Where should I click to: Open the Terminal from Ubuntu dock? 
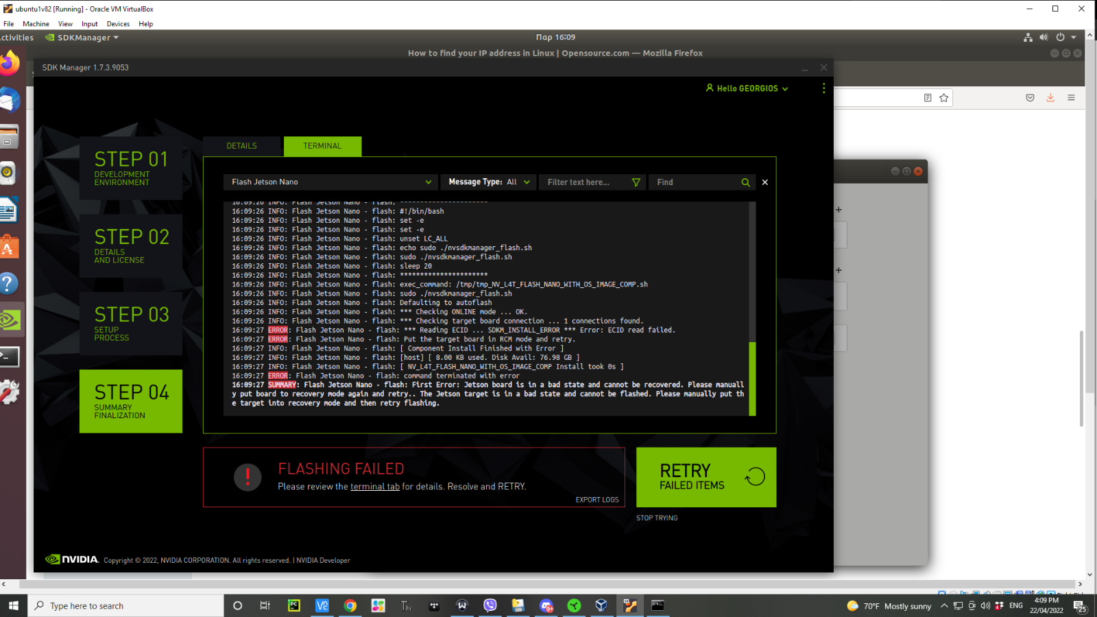9,356
